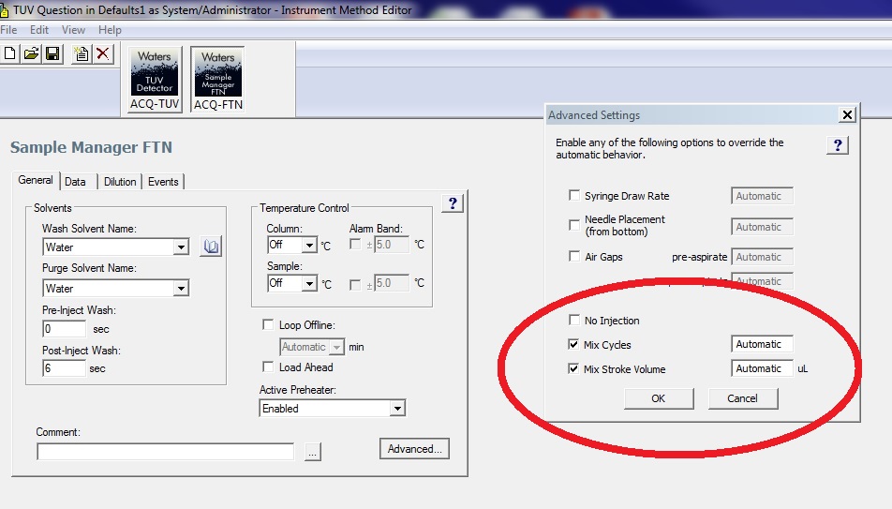This screenshot has width=892, height=509.
Task: Check the Load Ahead checkbox
Action: [x=268, y=367]
